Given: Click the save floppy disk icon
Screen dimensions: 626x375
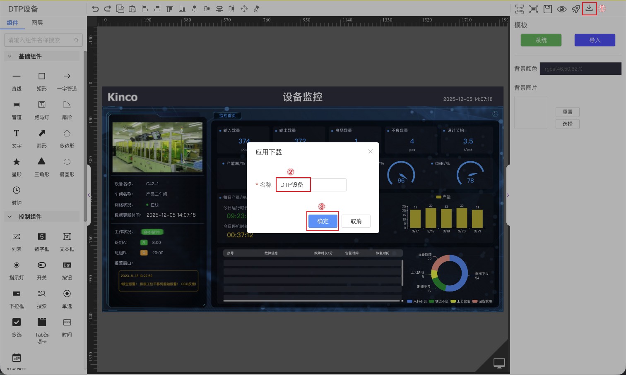Looking at the screenshot, I should pyautogui.click(x=548, y=9).
